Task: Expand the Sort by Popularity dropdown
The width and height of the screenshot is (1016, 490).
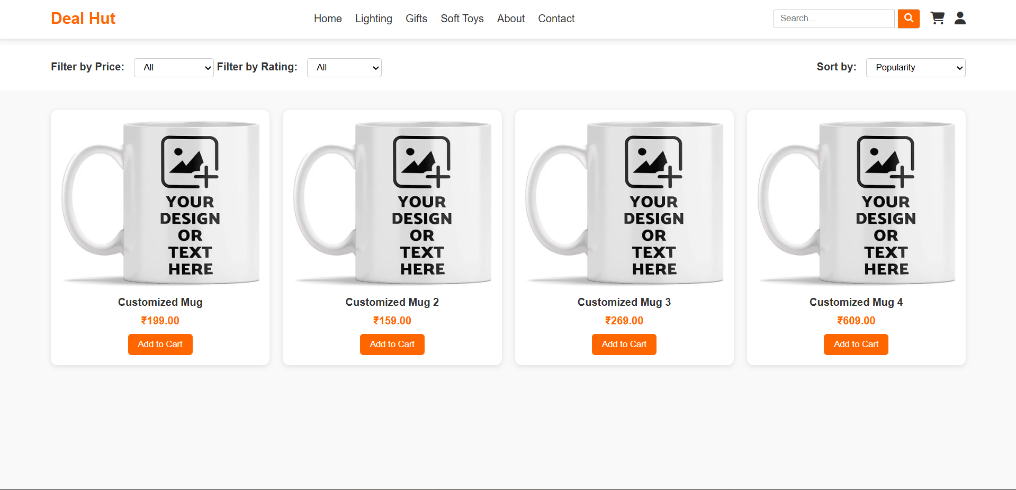Action: click(915, 68)
